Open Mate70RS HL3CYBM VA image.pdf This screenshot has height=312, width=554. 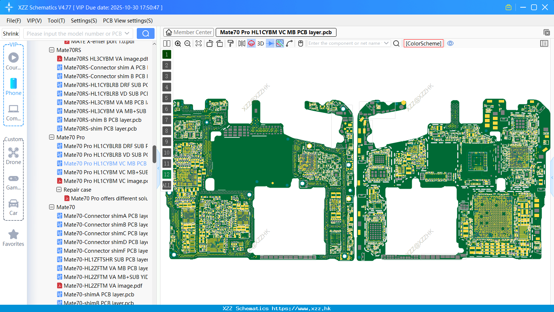coord(103,59)
